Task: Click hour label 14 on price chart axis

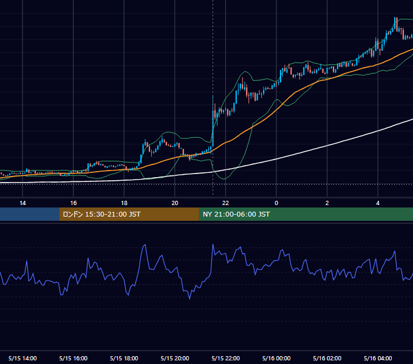Action: tap(22, 203)
